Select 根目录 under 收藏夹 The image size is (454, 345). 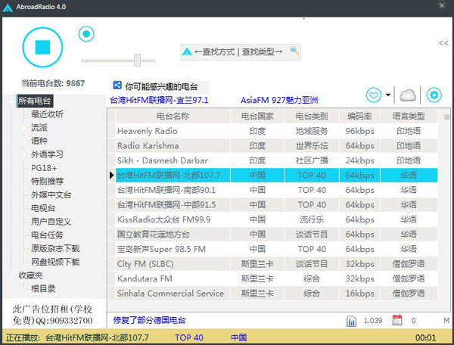tap(43, 288)
